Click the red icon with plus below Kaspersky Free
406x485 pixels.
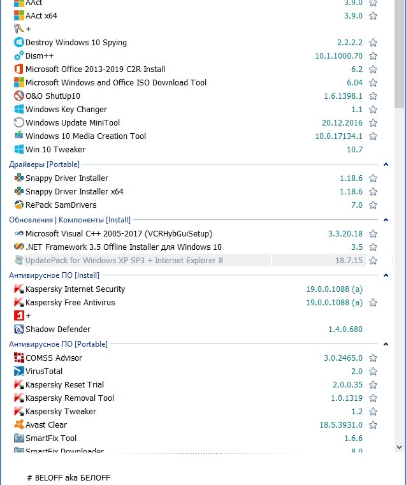(19, 315)
